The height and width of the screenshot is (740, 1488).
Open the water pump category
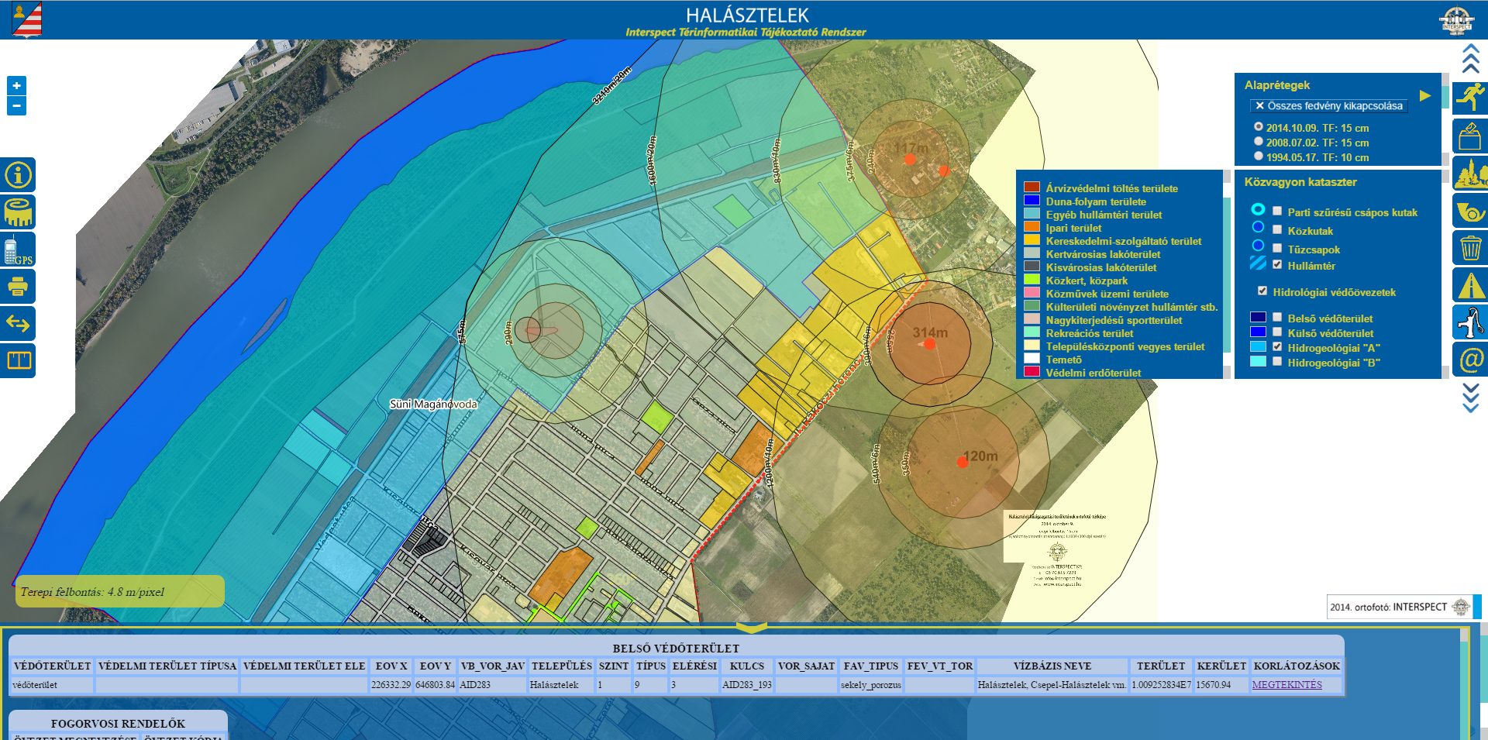tap(1470, 322)
